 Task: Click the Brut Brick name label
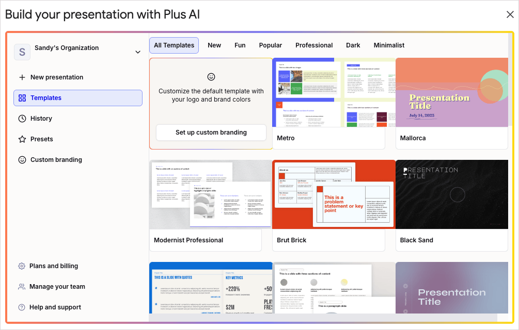click(292, 240)
